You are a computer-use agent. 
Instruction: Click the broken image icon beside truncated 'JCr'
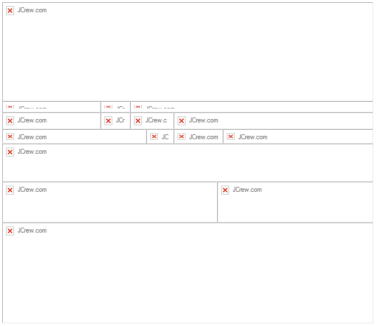pos(108,121)
